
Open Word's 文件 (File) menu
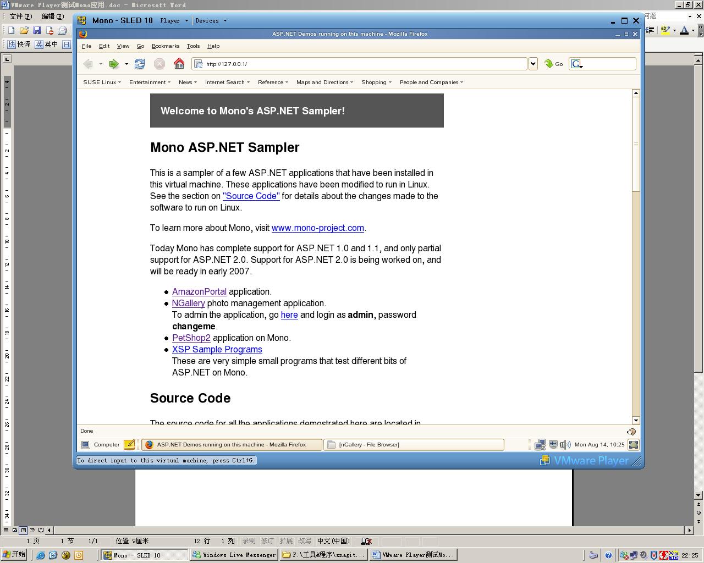pyautogui.click(x=21, y=16)
